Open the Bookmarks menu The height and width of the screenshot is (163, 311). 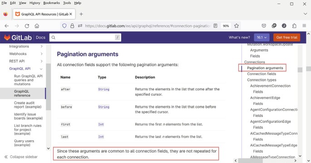(52, 3)
